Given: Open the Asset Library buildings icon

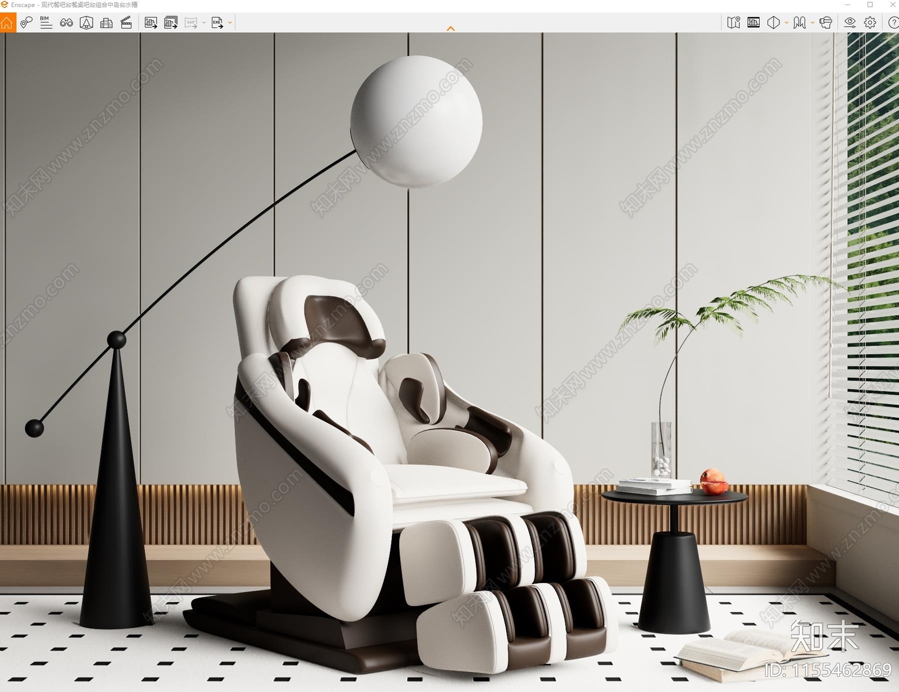Looking at the screenshot, I should pos(106,23).
